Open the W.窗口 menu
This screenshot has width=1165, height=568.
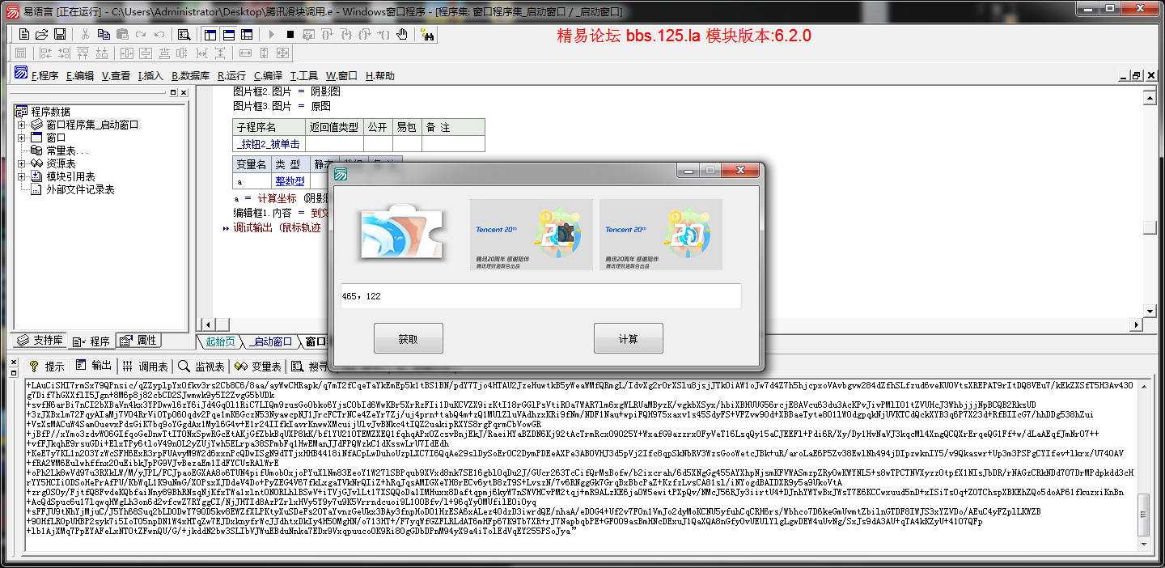pyautogui.click(x=342, y=75)
